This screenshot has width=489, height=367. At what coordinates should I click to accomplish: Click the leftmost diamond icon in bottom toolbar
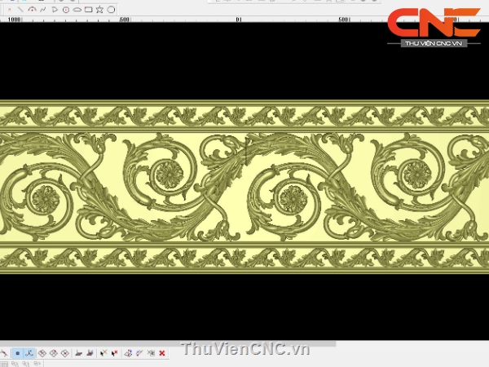coord(42,353)
